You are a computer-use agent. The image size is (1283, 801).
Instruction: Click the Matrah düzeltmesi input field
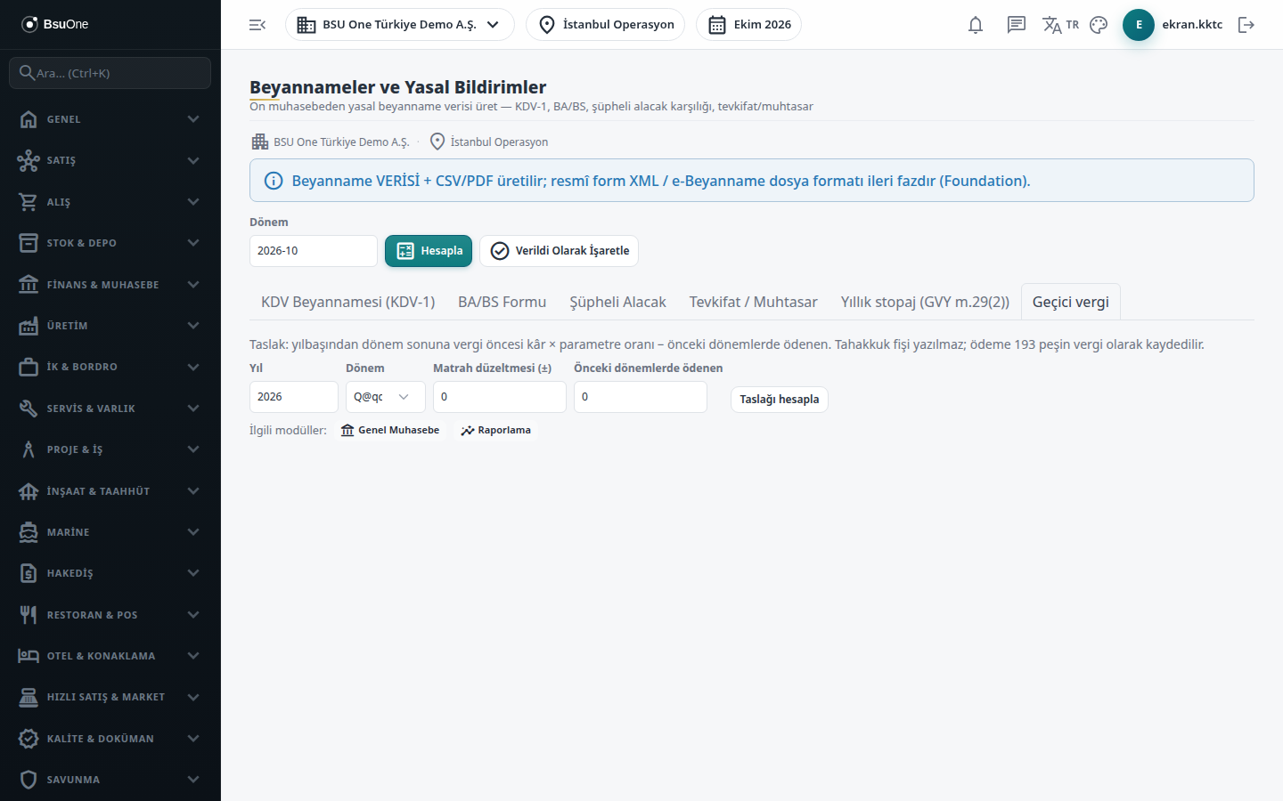point(500,397)
